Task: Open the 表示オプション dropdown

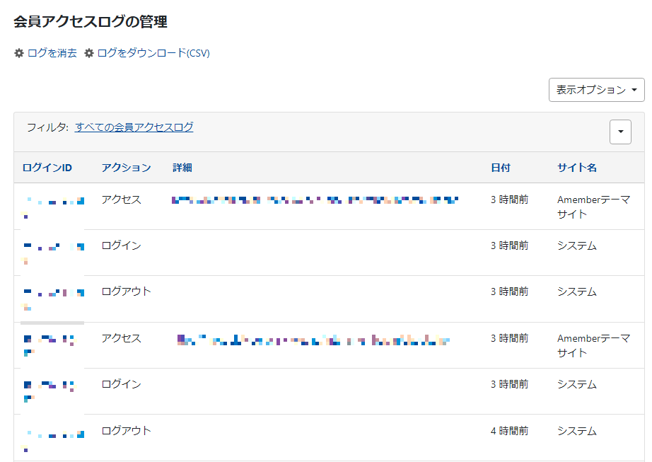Action: [596, 90]
